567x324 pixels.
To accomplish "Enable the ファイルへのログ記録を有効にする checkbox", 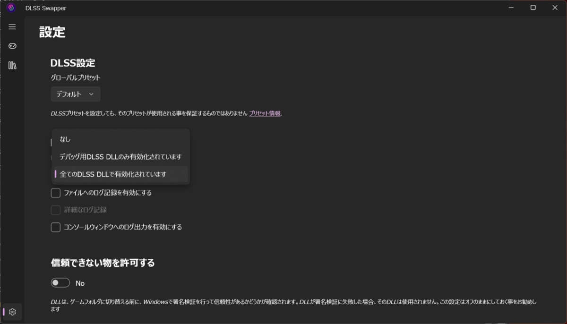I will [x=55, y=193].
